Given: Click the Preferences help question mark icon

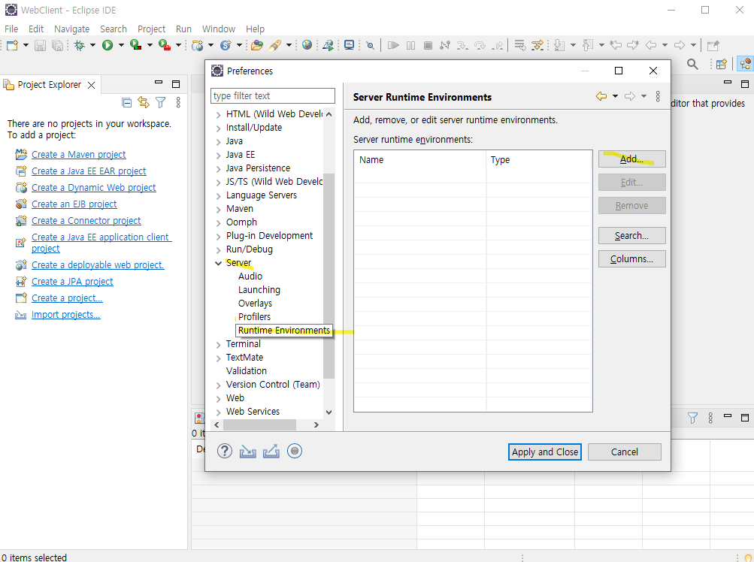Looking at the screenshot, I should click(225, 451).
